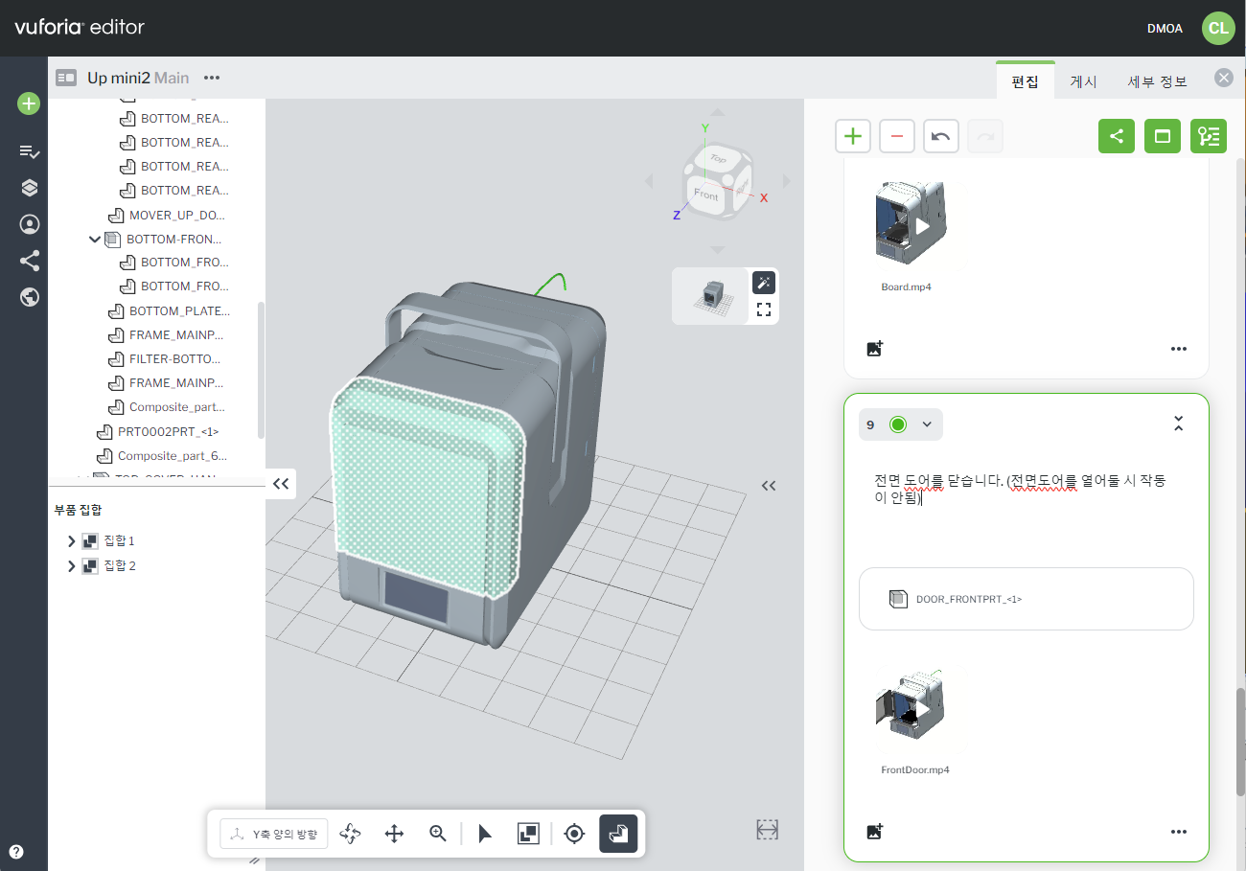Open the 세부 정보 tab

1157,81
